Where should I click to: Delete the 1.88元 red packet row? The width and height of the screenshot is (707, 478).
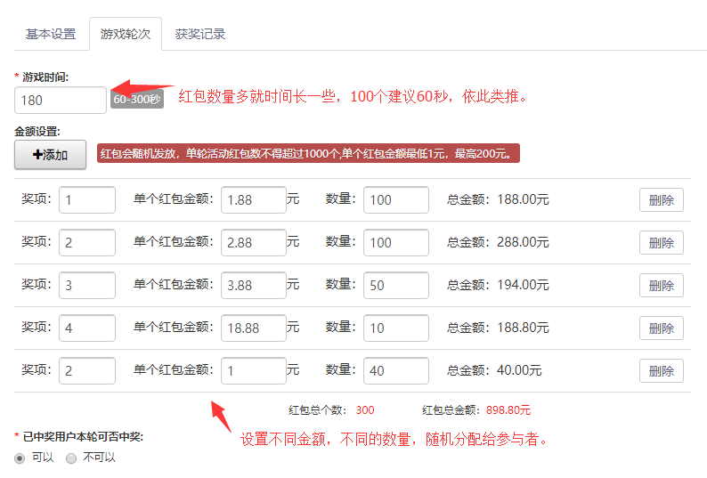(661, 200)
